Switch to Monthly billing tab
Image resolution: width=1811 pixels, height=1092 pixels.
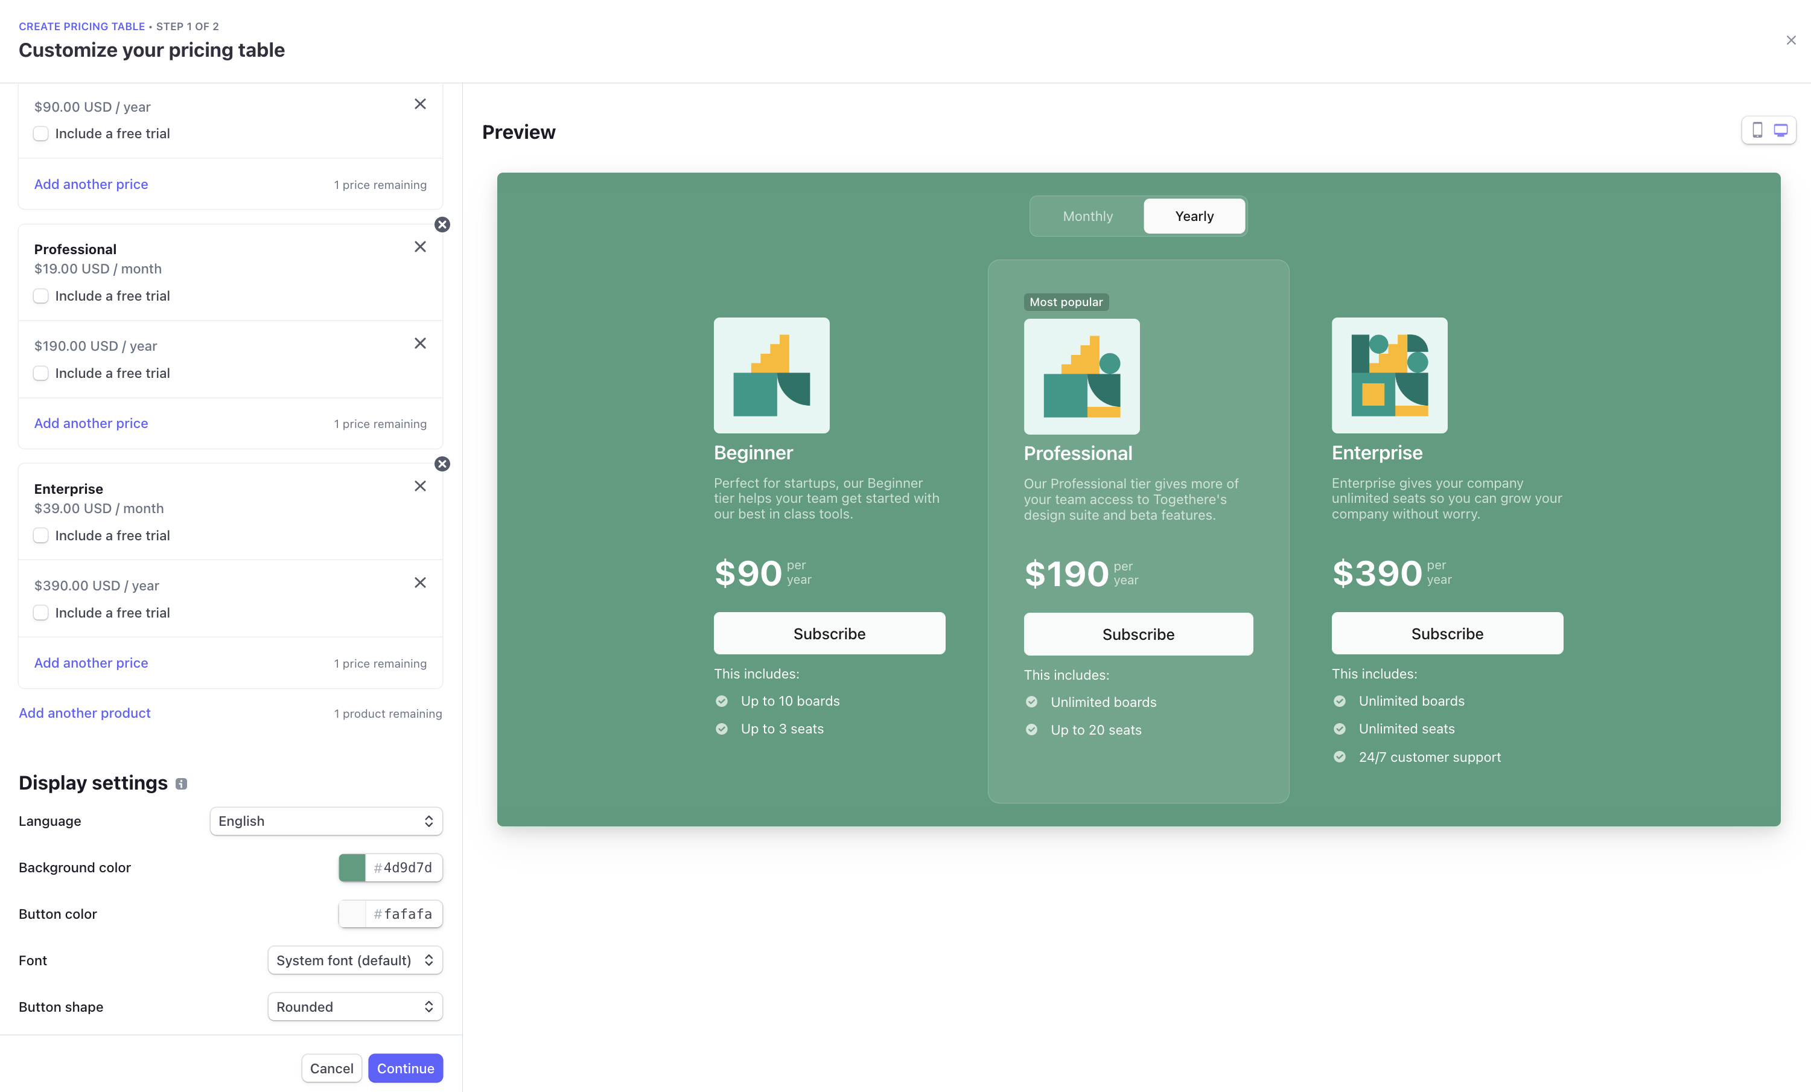click(x=1087, y=216)
